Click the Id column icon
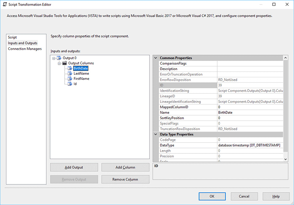 (70, 84)
